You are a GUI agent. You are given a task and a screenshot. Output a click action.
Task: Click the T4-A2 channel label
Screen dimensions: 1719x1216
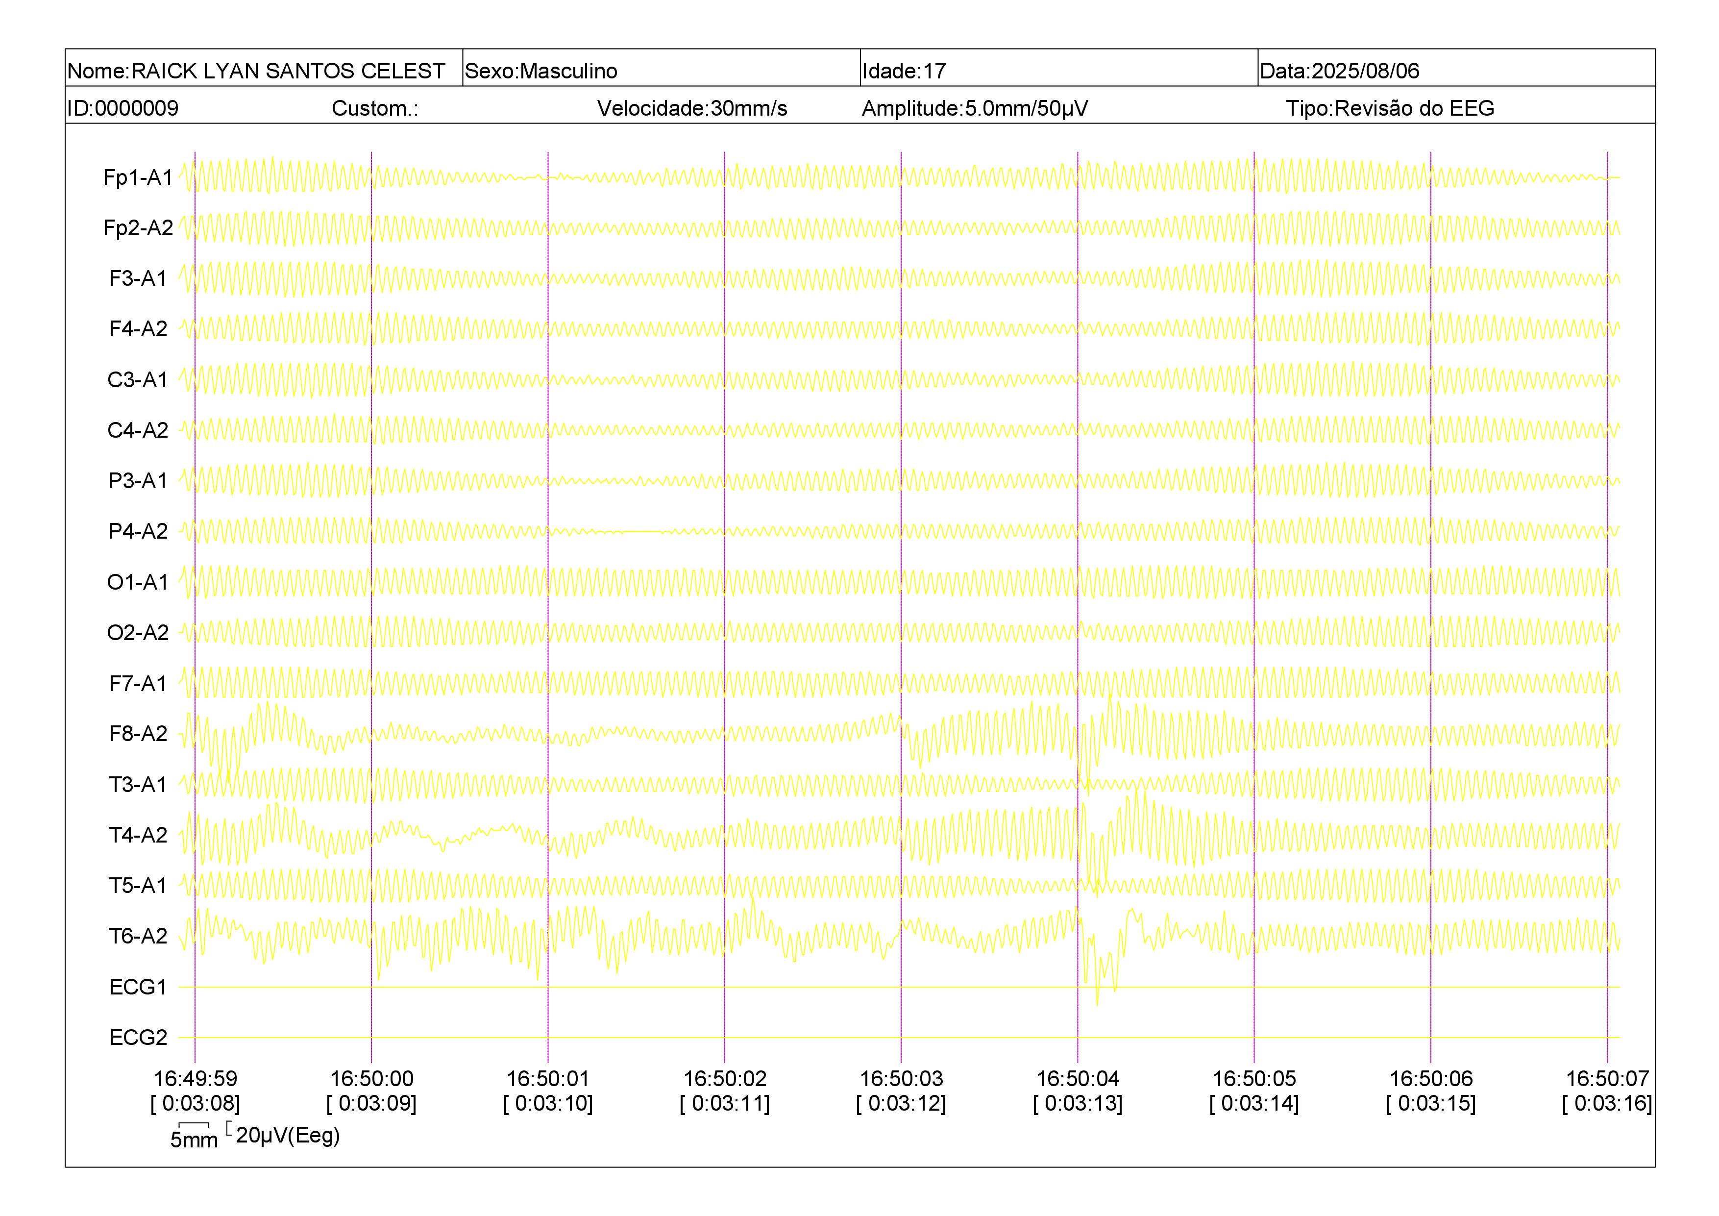[138, 835]
